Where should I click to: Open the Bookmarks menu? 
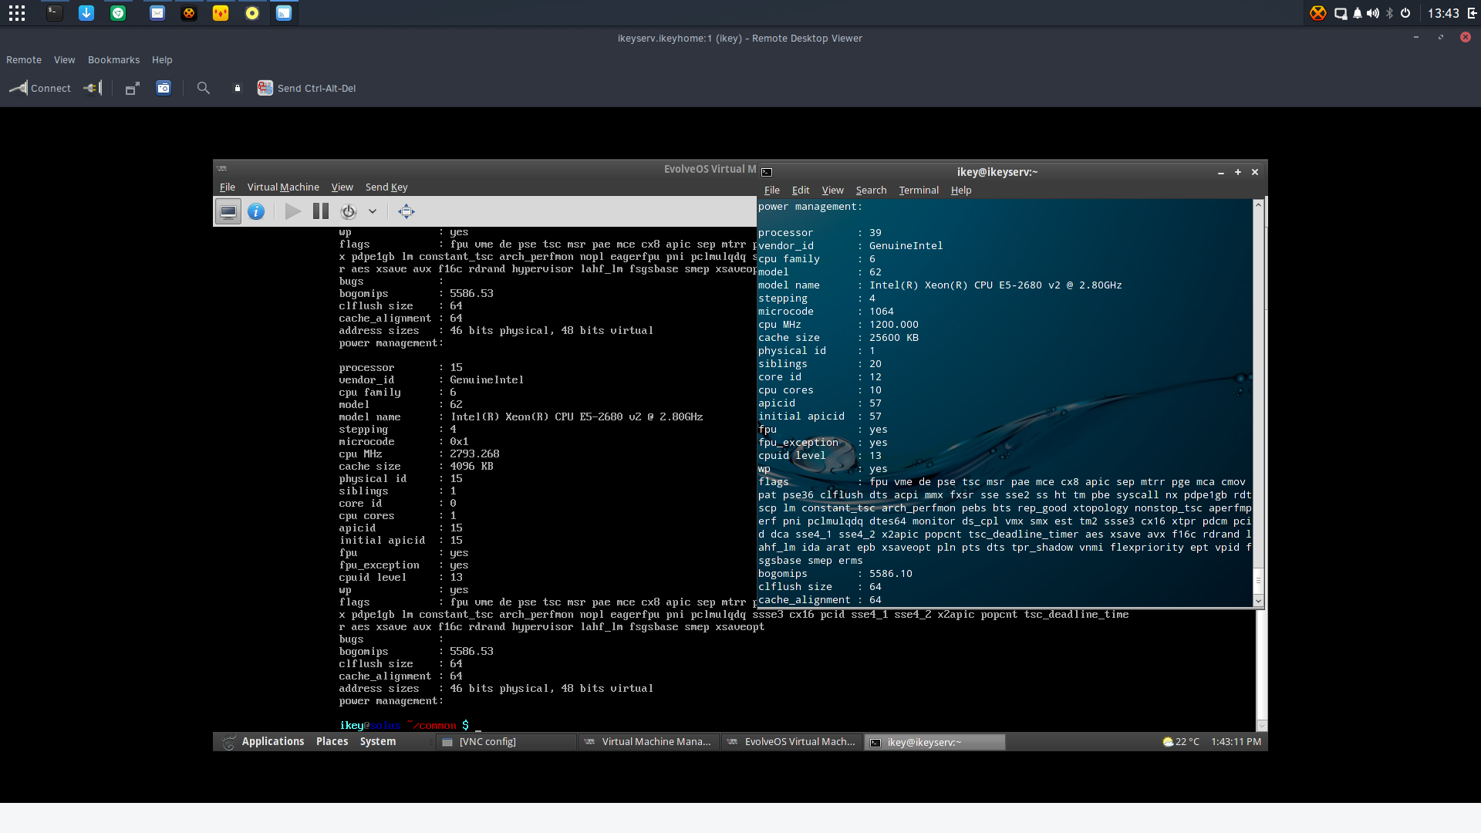(x=114, y=60)
